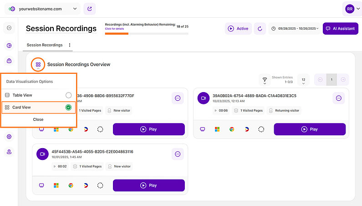
Task: Select the Card View radio button
Action: 68,108
